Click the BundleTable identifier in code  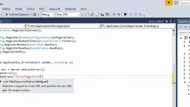point(39,48)
